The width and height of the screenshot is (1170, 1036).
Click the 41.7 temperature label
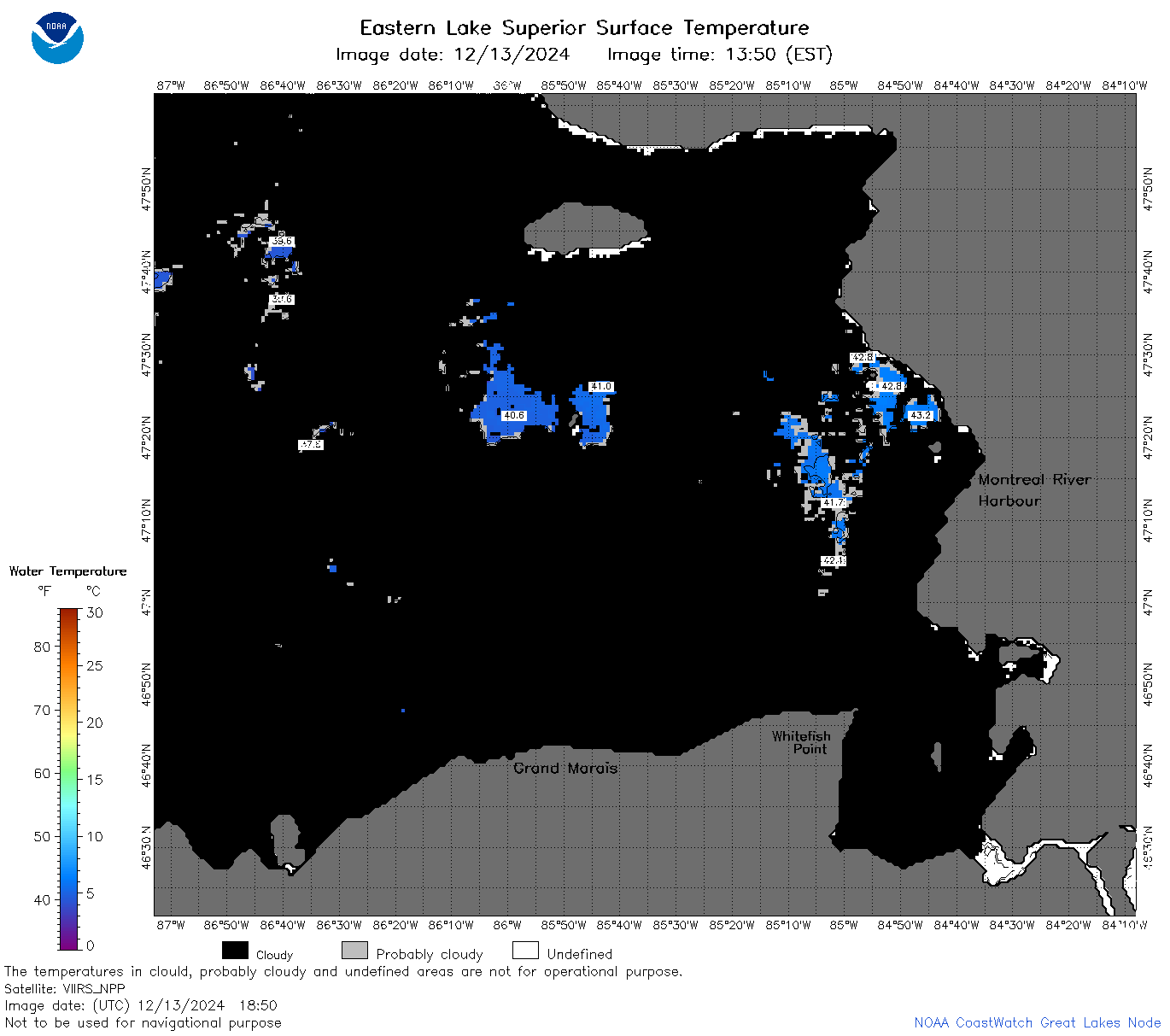833,504
